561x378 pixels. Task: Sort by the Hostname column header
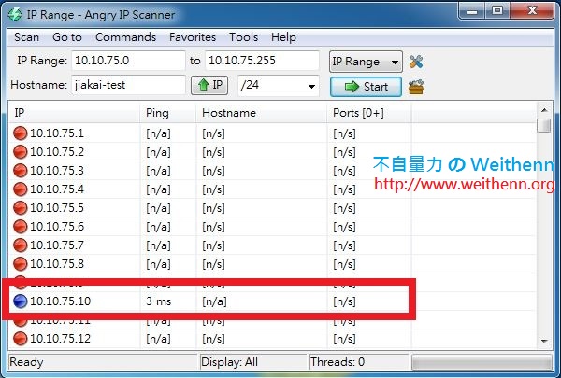(262, 113)
